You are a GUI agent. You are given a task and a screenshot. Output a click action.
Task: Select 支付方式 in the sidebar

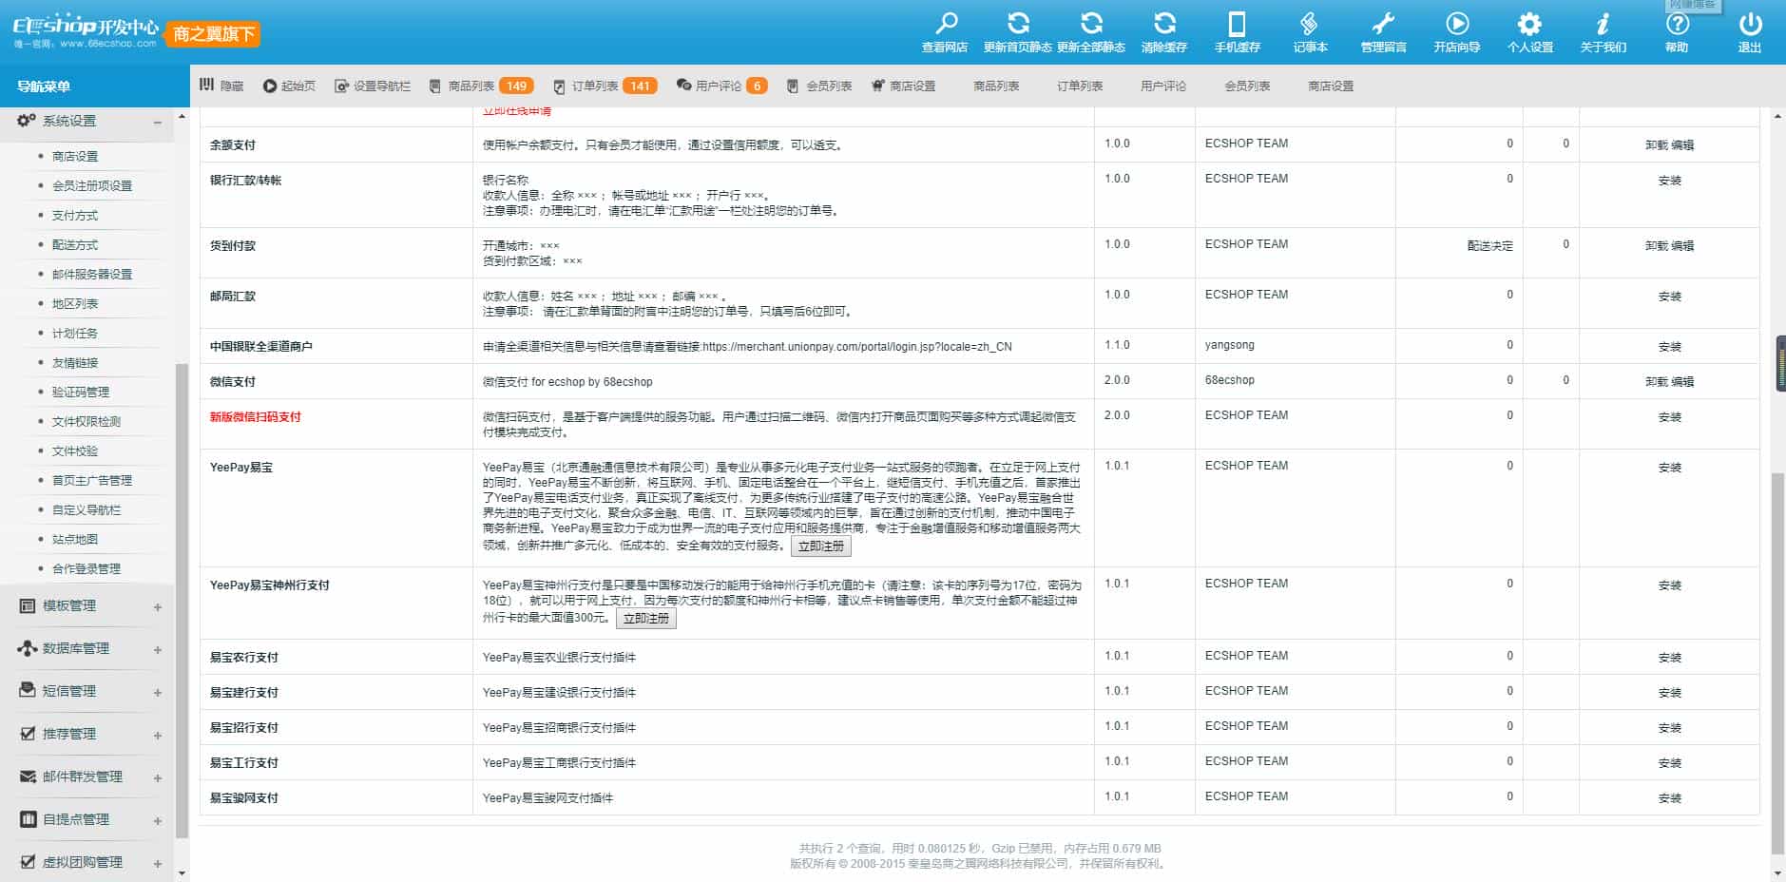point(75,216)
